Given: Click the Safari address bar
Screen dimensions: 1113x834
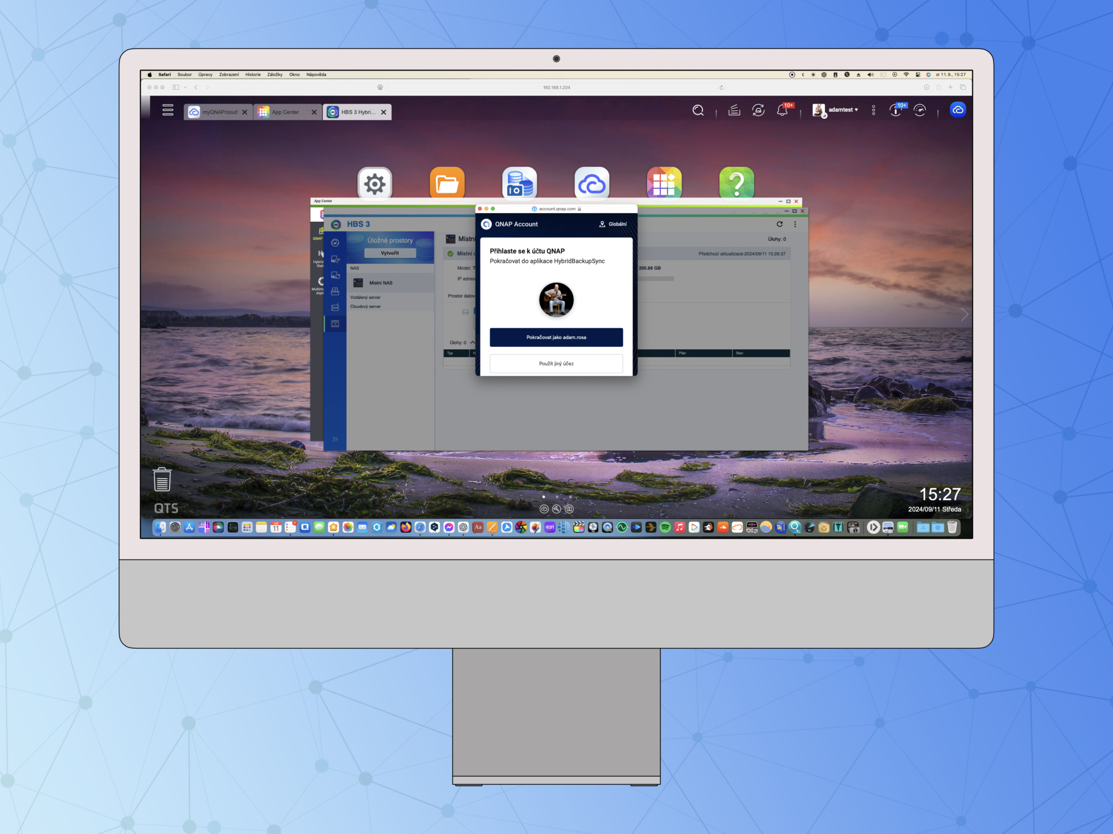Looking at the screenshot, I should tap(556, 87).
